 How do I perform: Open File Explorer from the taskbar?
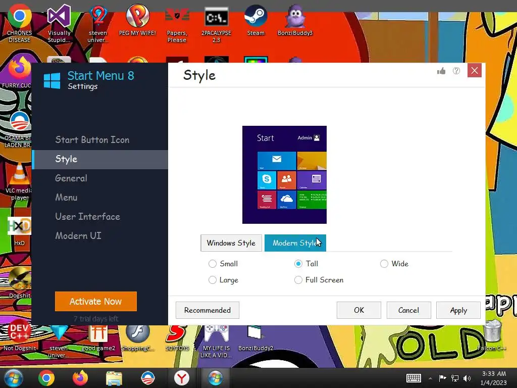pyautogui.click(x=114, y=378)
